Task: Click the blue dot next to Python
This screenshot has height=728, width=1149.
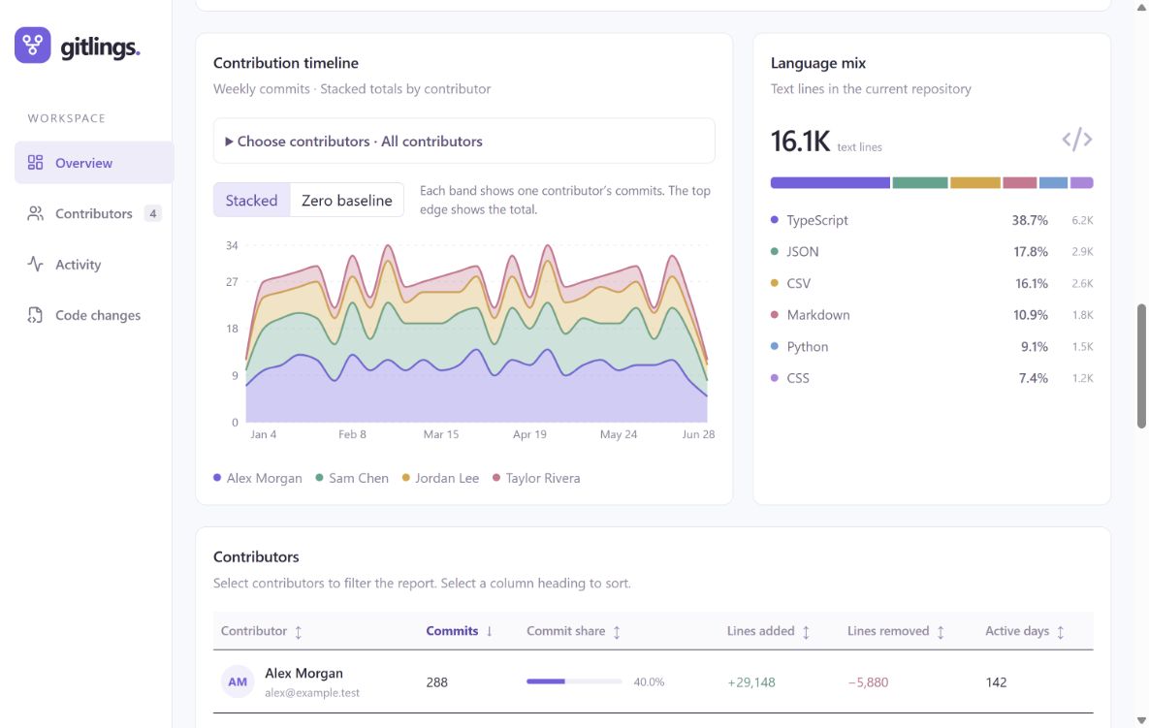Action: 775,346
